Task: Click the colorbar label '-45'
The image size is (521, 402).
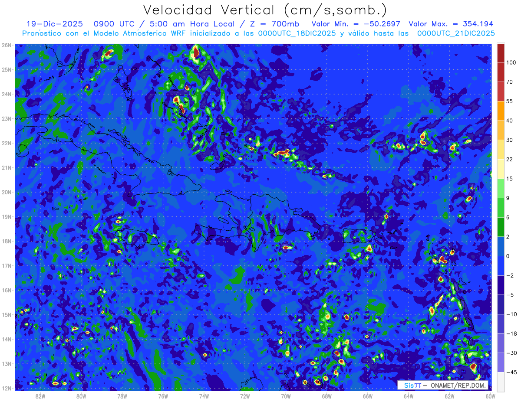Action: click(511, 372)
